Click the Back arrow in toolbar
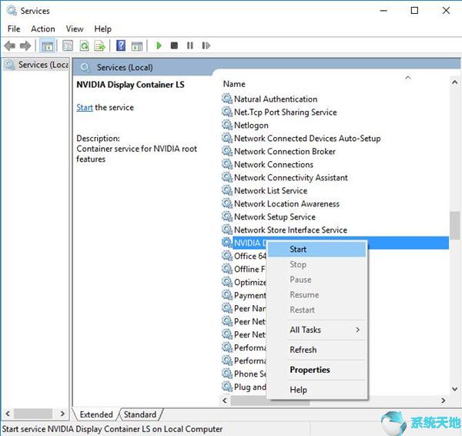 click(10, 46)
